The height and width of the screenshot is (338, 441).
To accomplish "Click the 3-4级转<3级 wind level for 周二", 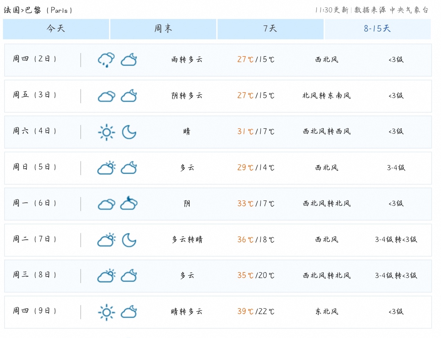I will point(396,240).
